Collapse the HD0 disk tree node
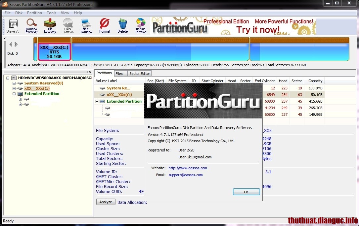359x226 pixels. point(8,78)
